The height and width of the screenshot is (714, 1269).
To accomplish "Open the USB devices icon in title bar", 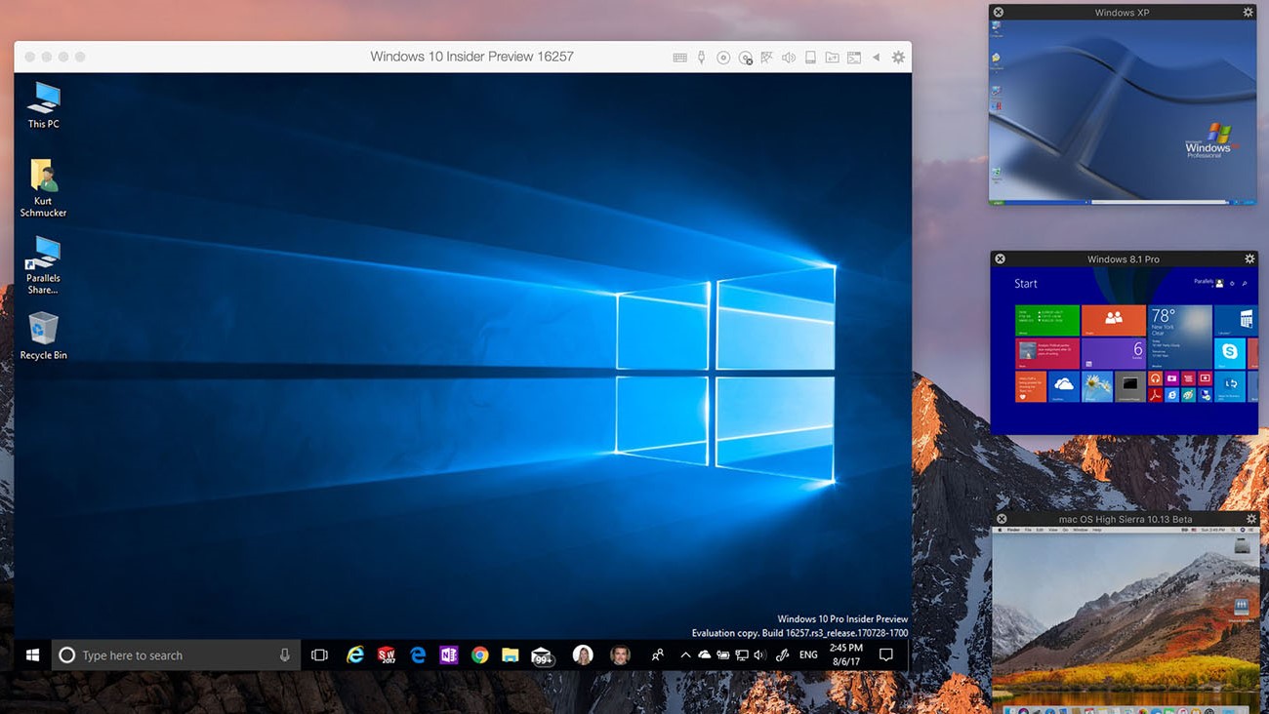I will pos(701,58).
